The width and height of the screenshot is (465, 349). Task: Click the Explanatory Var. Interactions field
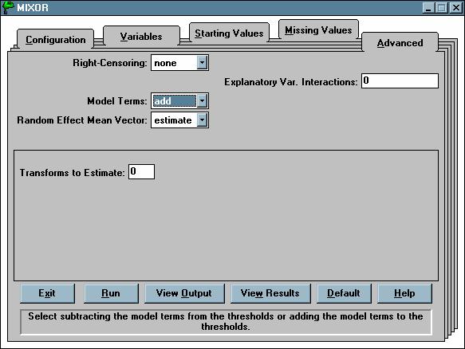400,81
